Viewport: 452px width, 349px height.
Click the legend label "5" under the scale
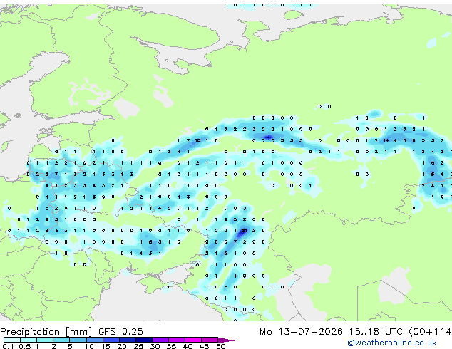pyautogui.click(x=70, y=346)
